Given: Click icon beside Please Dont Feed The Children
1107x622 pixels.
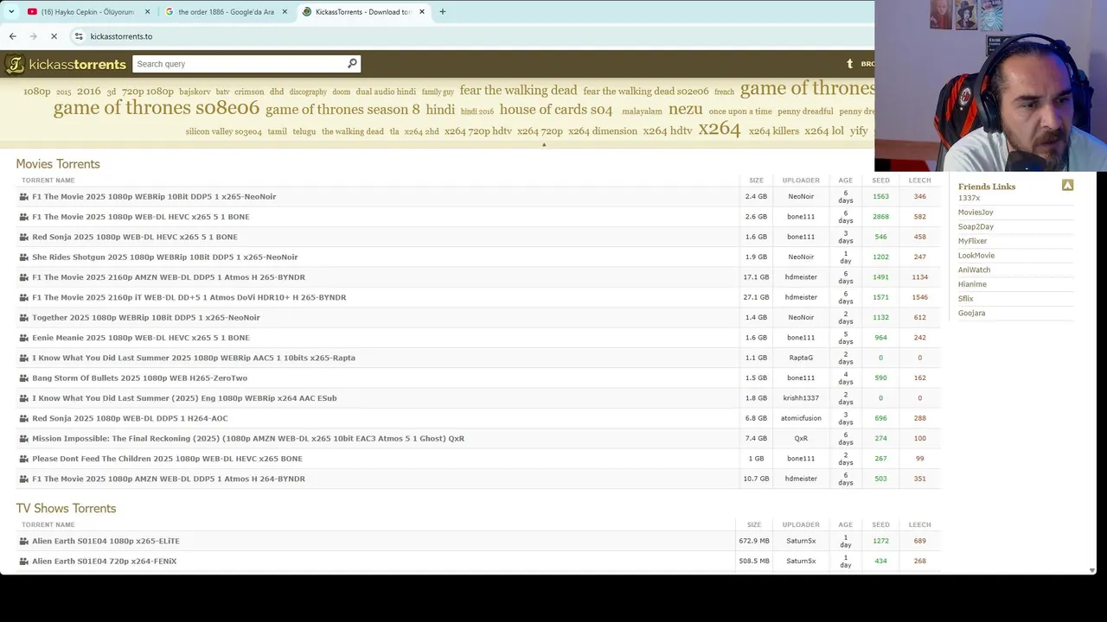Looking at the screenshot, I should click(x=24, y=459).
